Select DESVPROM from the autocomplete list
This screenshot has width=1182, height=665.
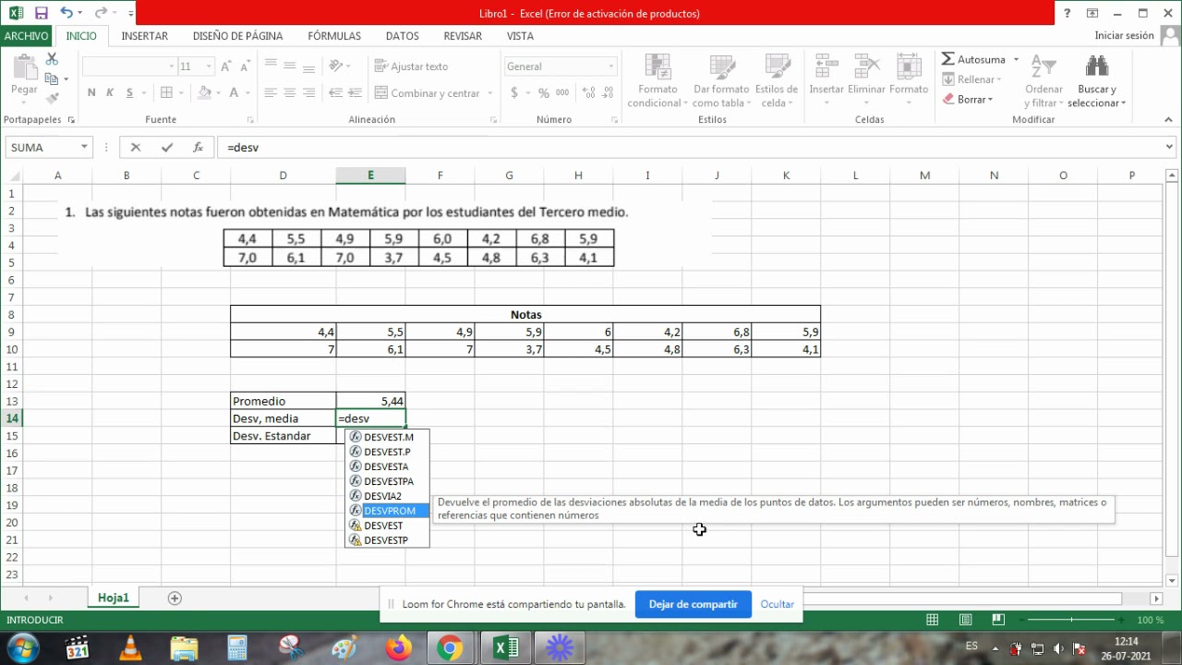pyautogui.click(x=387, y=511)
